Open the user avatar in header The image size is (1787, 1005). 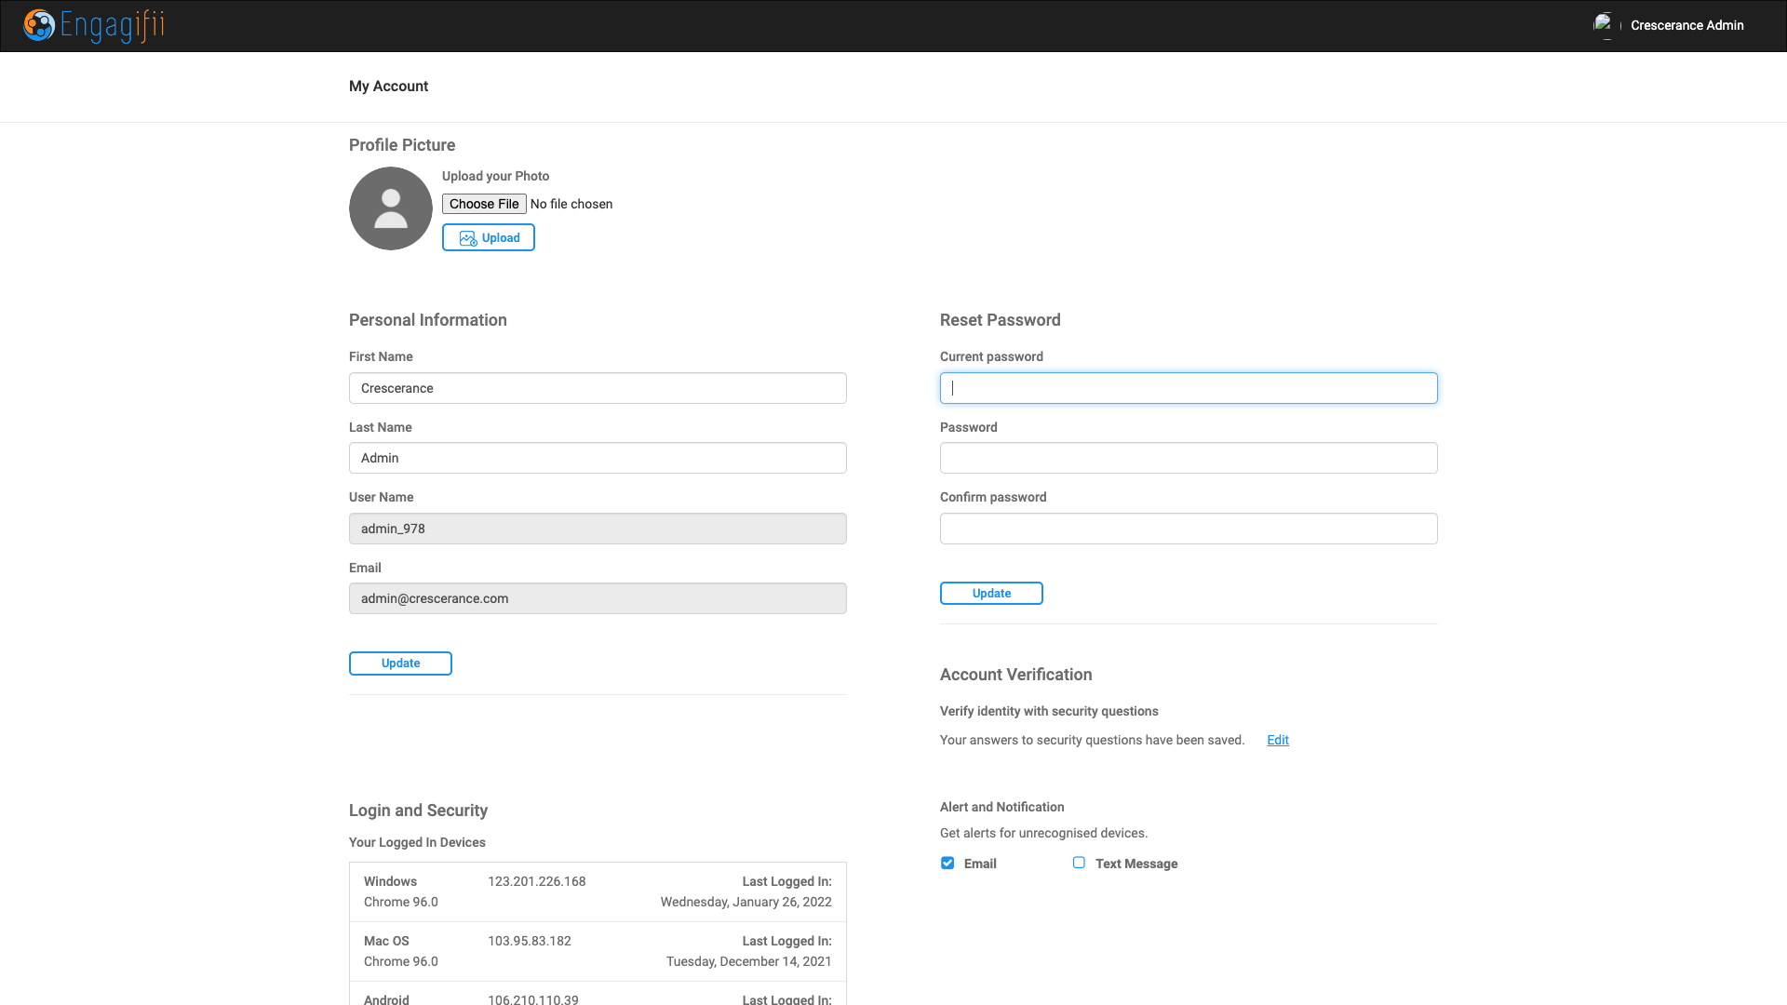pyautogui.click(x=1606, y=25)
